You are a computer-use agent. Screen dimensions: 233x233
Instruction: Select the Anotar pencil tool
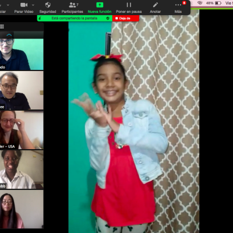155,5
